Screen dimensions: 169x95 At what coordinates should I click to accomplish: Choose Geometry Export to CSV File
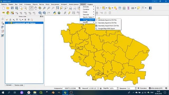108,23
